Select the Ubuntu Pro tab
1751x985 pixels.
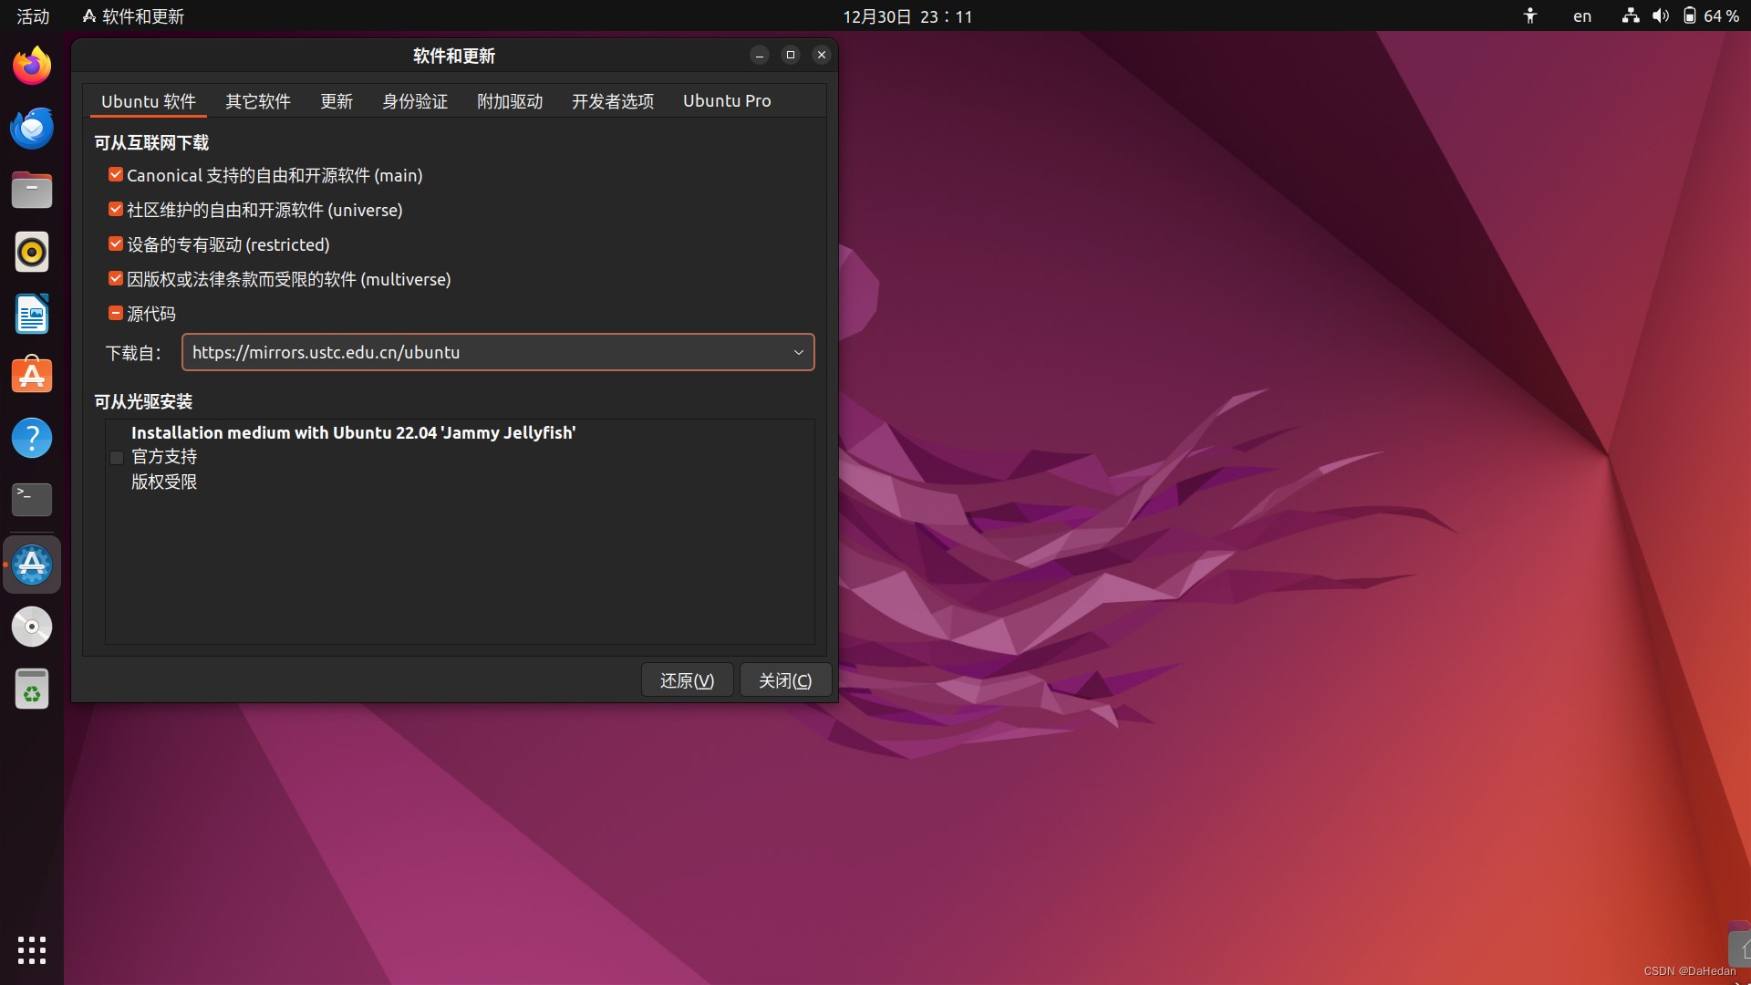point(727,101)
